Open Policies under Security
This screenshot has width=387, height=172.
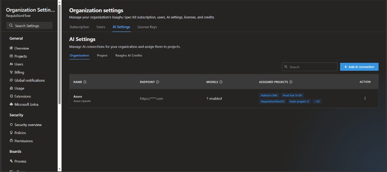point(20,133)
